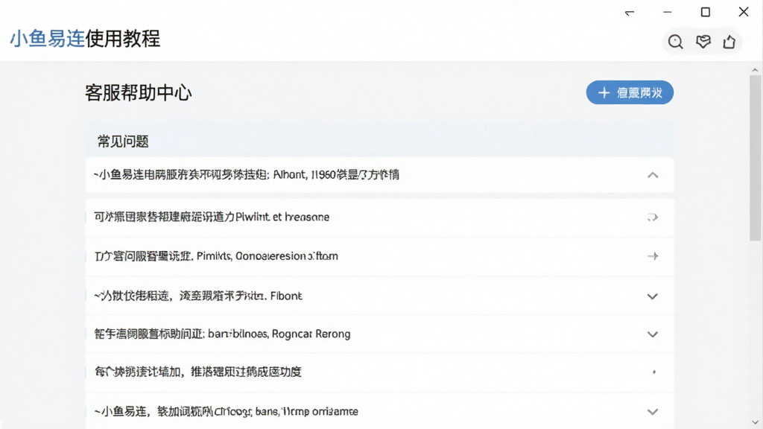The width and height of the screenshot is (763, 429).
Task: Collapse the first 小鱼易连 question with Alhont
Action: (653, 175)
